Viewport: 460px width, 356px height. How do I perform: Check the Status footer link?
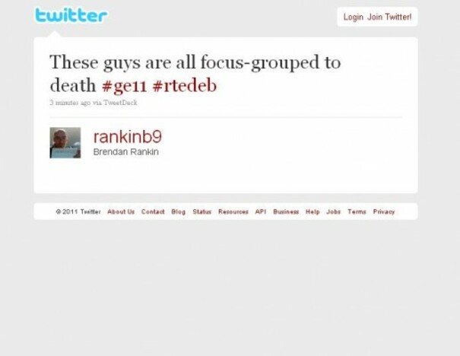click(201, 211)
